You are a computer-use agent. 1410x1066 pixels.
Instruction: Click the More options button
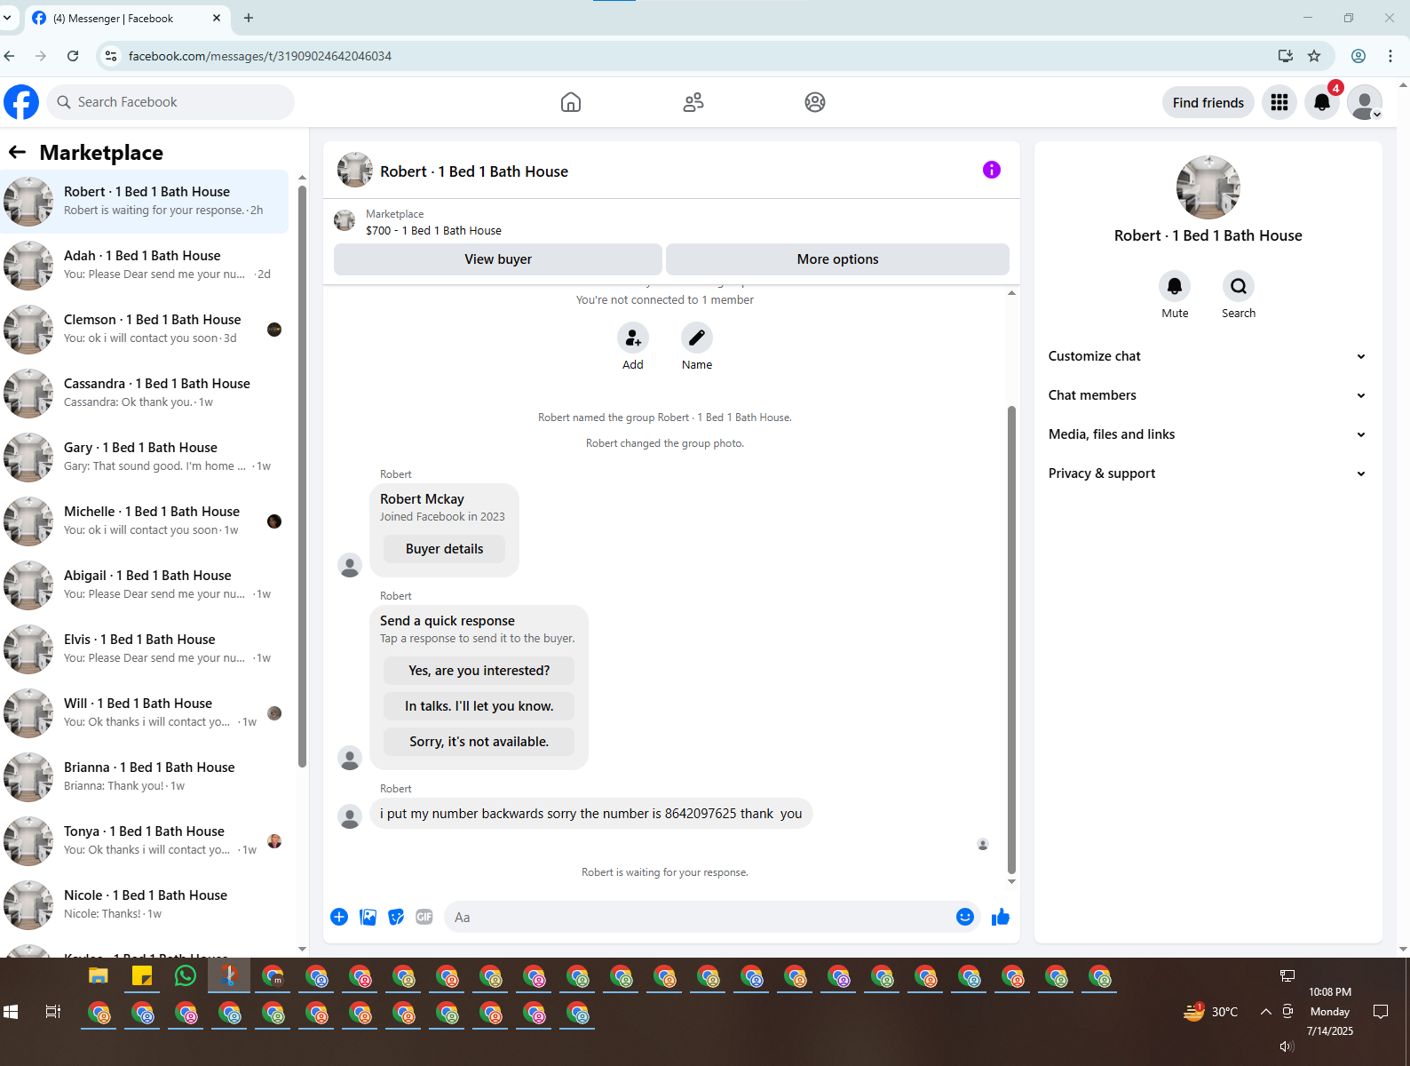[837, 259]
